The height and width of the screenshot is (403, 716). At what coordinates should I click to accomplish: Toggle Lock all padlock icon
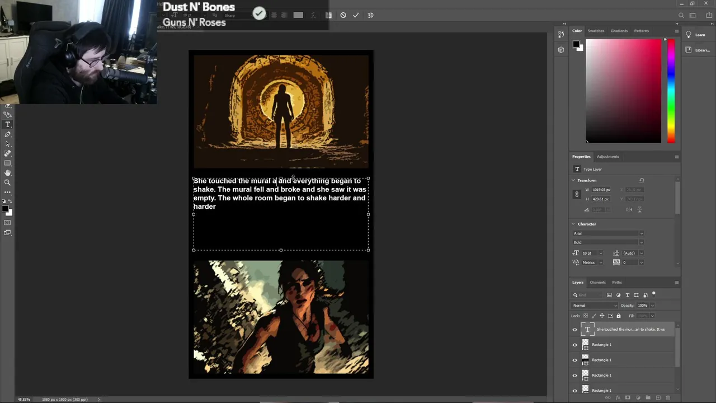618,316
